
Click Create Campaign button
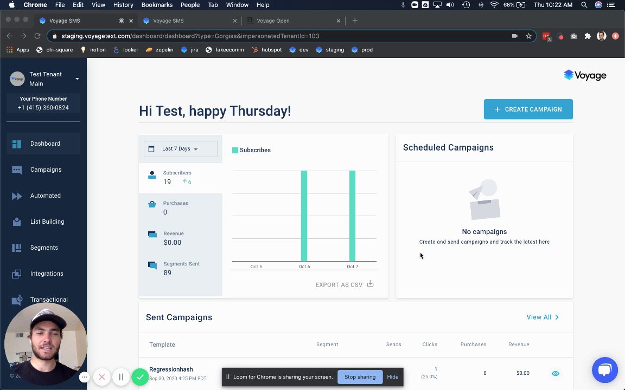point(528,109)
